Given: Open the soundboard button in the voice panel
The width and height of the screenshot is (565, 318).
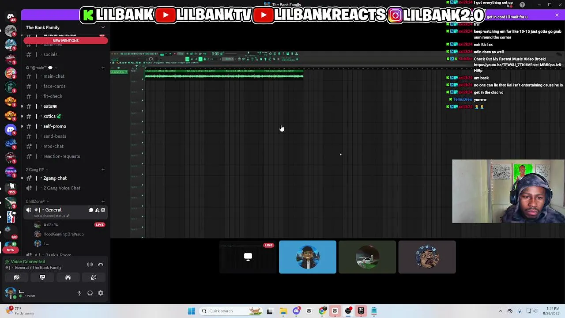Looking at the screenshot, I should [94, 277].
